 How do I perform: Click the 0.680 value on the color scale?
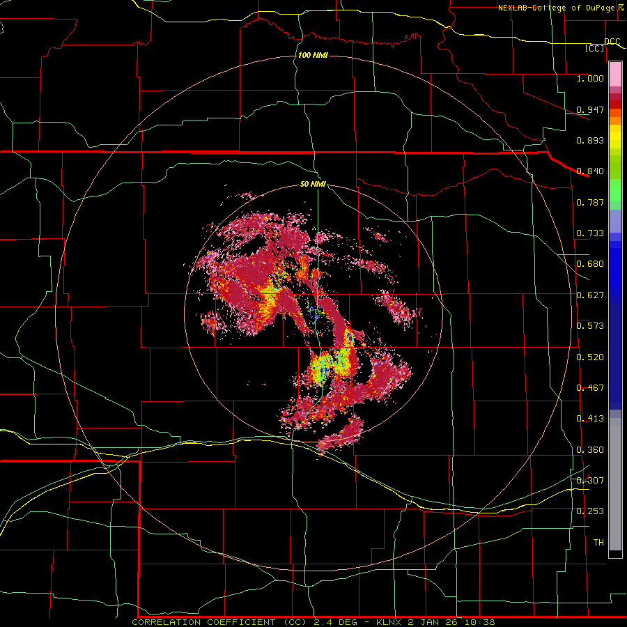click(590, 264)
